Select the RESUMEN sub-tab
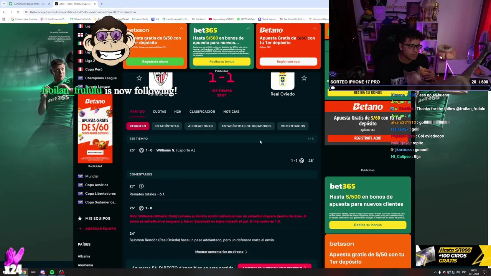This screenshot has height=276, width=491. point(138,126)
